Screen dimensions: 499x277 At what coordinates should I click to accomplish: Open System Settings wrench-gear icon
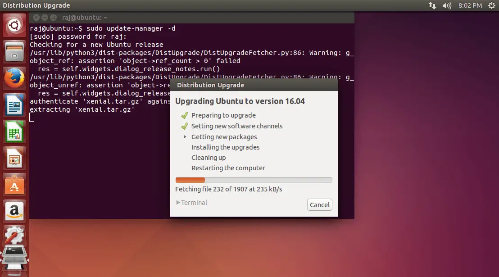[14, 236]
